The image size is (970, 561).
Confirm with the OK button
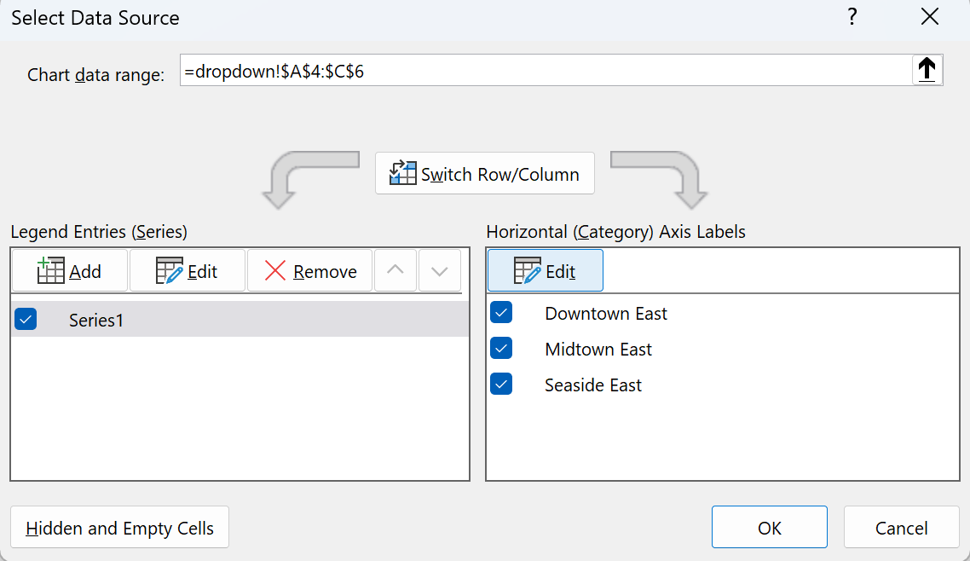(x=769, y=528)
